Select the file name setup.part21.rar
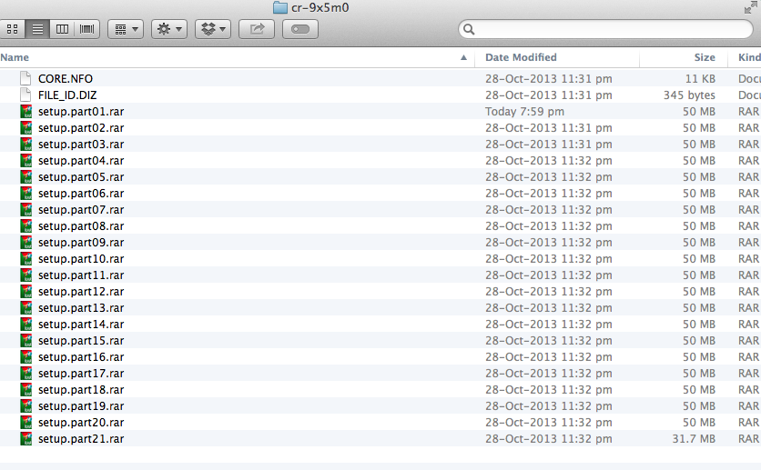This screenshot has width=761, height=470. [81, 439]
